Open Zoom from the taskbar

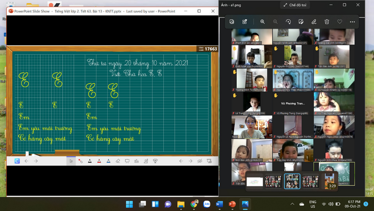pyautogui.click(x=207, y=204)
